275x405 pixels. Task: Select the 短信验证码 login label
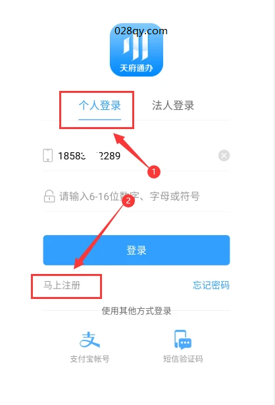pos(183,359)
